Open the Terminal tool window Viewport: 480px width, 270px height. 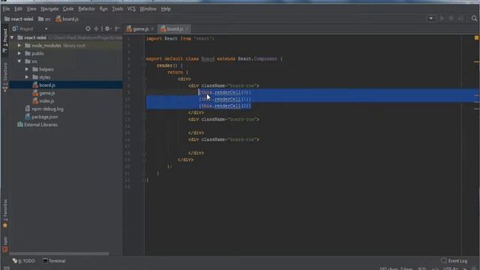point(54,261)
